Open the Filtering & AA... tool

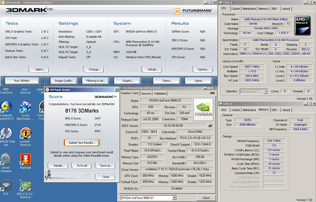[96, 81]
